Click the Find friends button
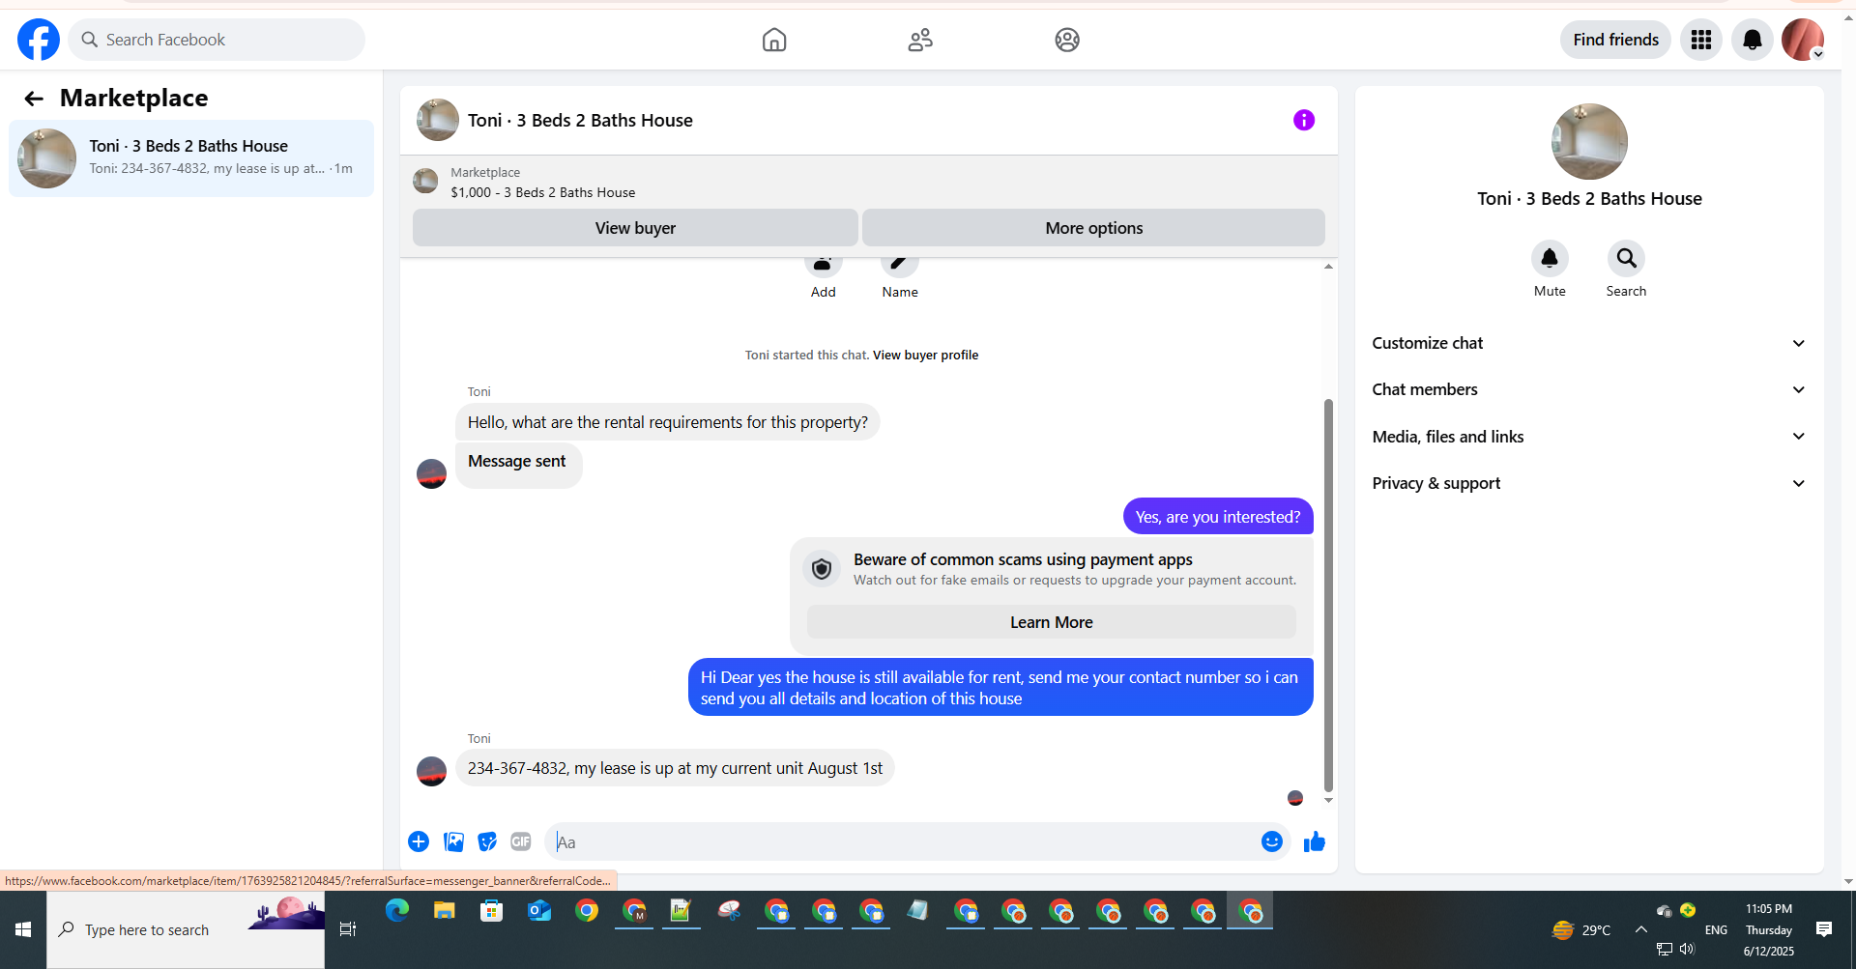The height and width of the screenshot is (969, 1856). click(1615, 40)
